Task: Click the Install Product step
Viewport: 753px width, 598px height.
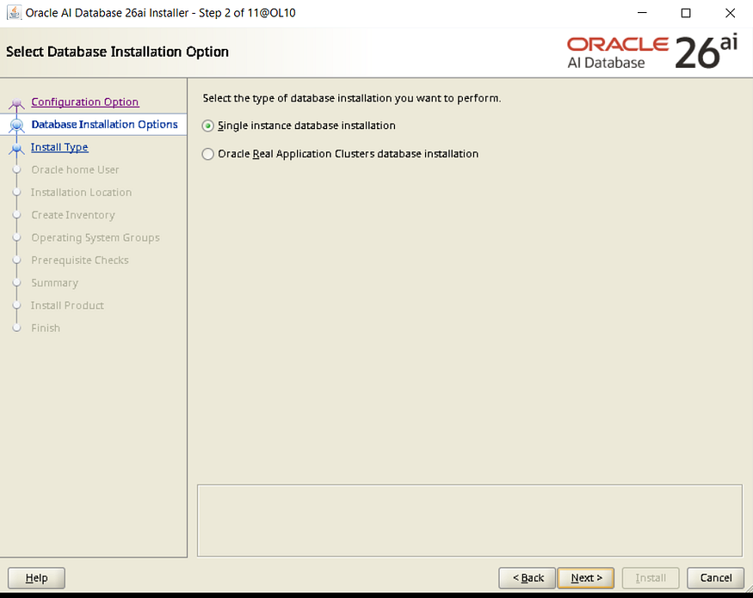Action: [67, 305]
